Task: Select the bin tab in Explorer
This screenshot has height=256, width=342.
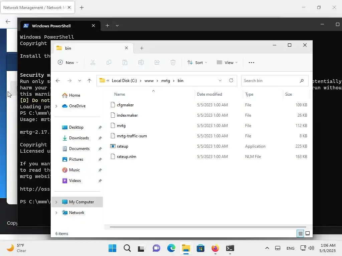Action: (93, 48)
